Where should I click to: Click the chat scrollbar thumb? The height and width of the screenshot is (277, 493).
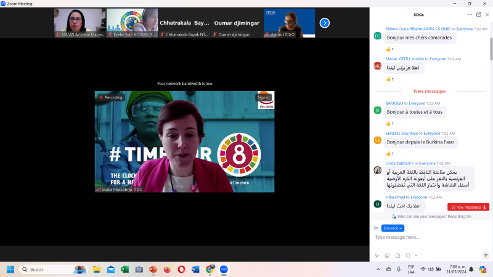pyautogui.click(x=491, y=49)
